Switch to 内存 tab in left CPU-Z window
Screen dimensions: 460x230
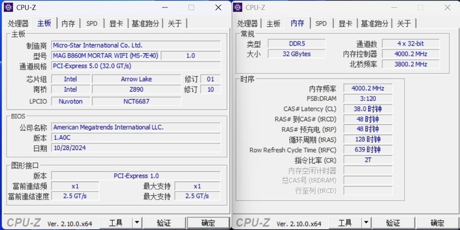68,24
